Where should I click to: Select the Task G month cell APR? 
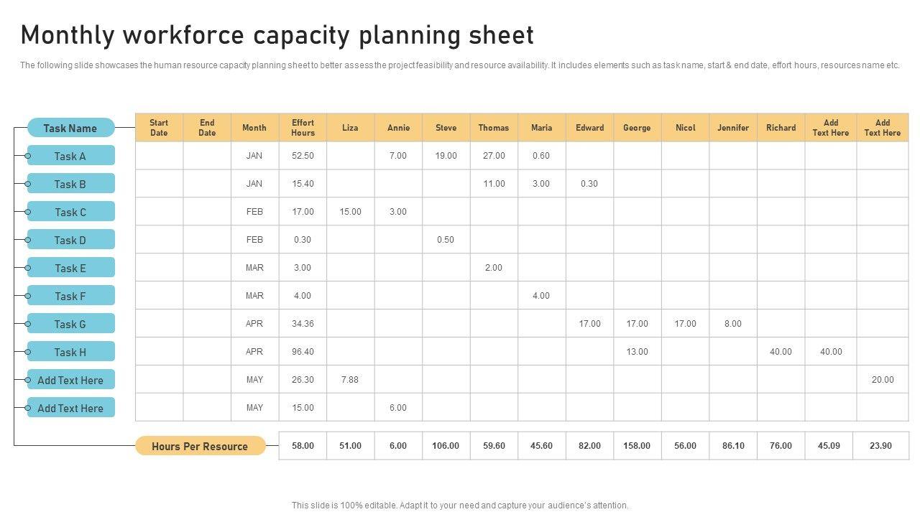tap(254, 324)
